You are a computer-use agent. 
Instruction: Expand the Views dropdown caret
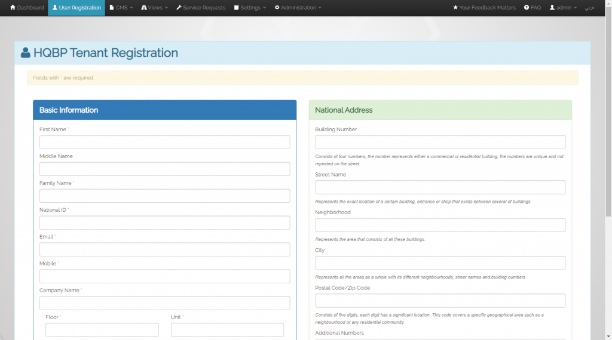click(x=166, y=8)
